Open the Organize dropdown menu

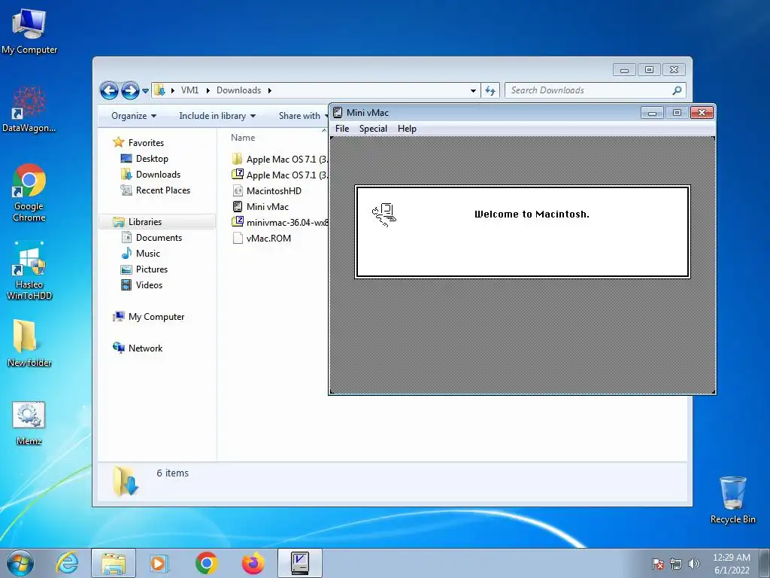(134, 116)
